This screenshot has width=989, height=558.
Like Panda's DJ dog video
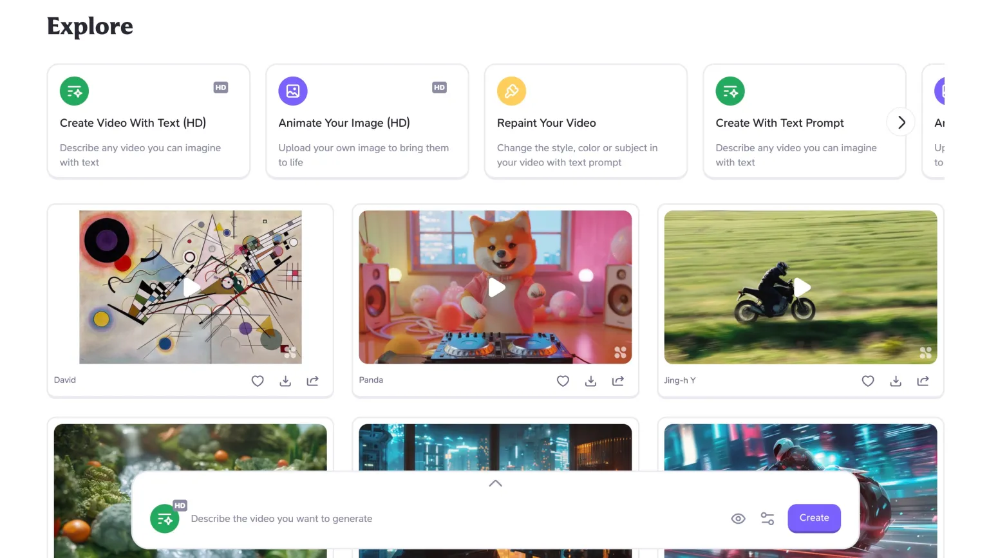pyautogui.click(x=563, y=381)
